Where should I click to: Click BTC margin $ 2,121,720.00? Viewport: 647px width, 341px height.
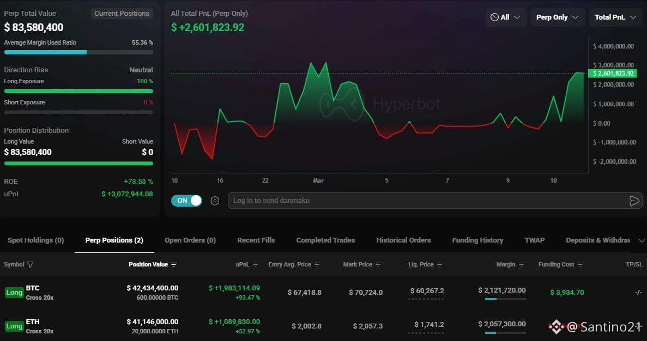tap(502, 290)
